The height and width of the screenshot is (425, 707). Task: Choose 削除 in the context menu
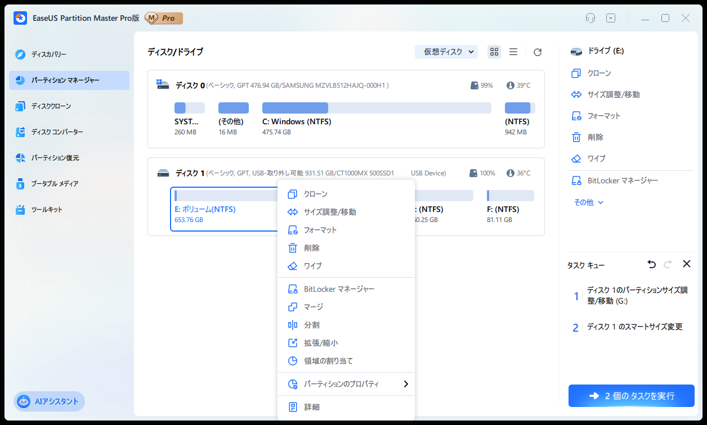pyautogui.click(x=346, y=248)
